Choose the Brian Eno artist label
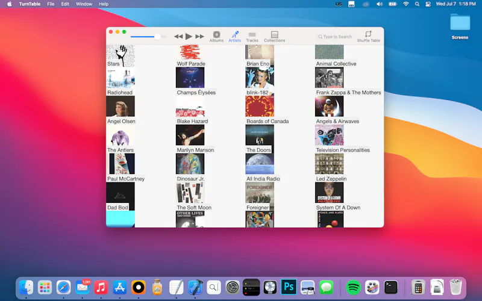 [258, 64]
